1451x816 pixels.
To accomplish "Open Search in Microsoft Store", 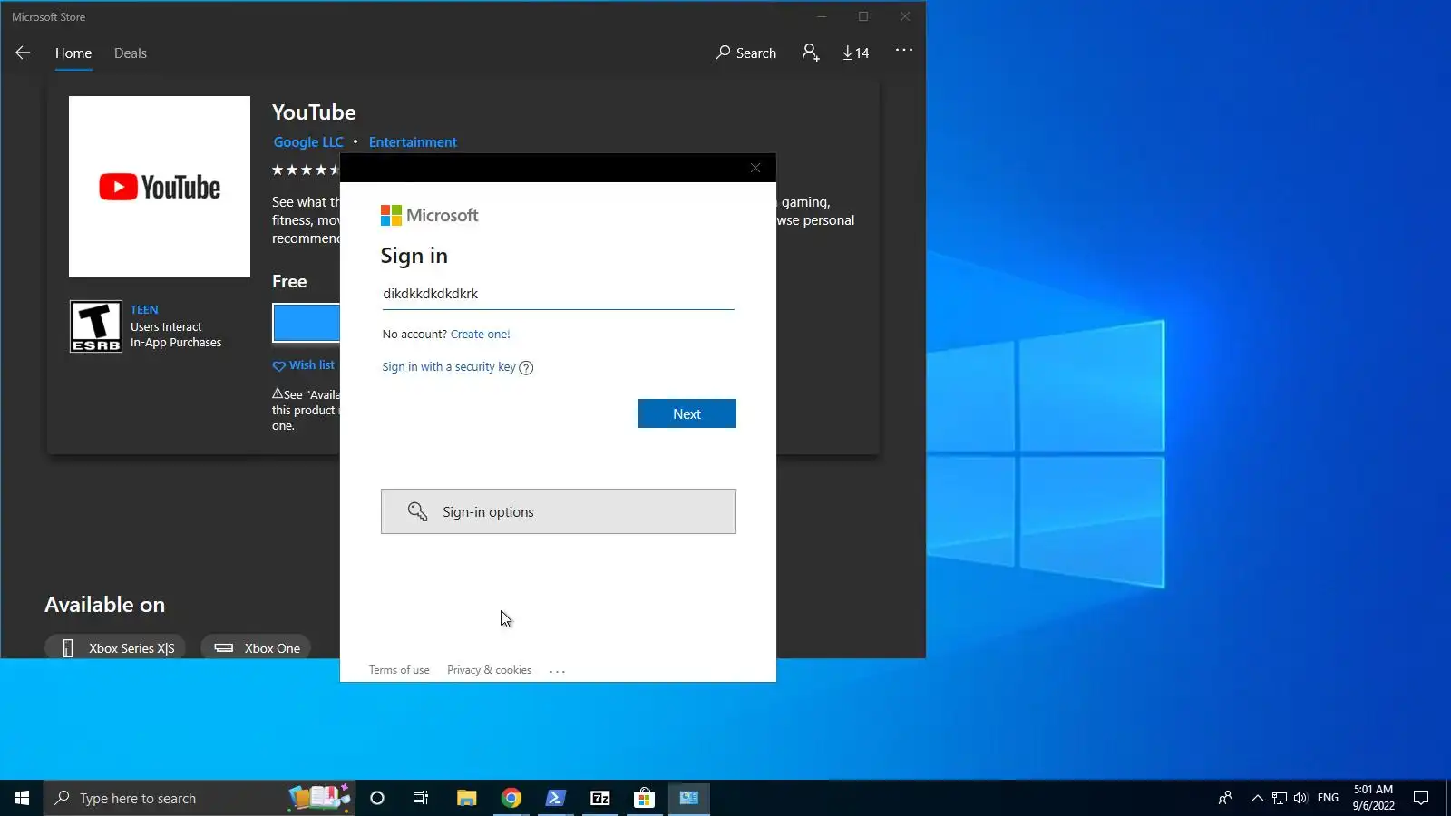I will pyautogui.click(x=745, y=53).
